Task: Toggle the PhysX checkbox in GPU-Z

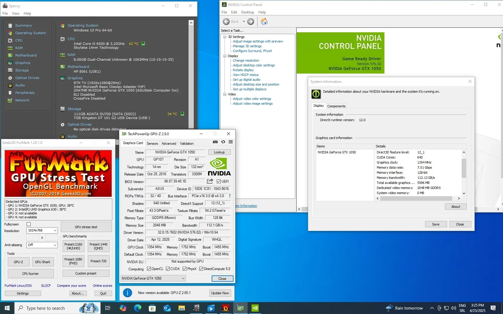Action: pyautogui.click(x=185, y=269)
